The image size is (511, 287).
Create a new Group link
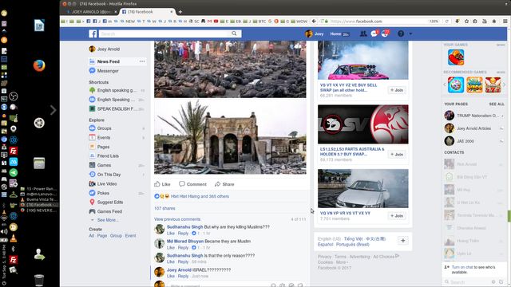pyautogui.click(x=116, y=236)
